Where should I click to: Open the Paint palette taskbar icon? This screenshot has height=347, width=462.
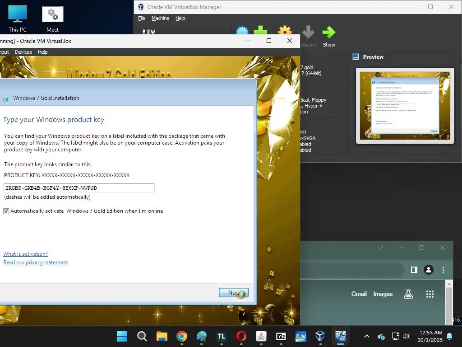tap(202, 336)
